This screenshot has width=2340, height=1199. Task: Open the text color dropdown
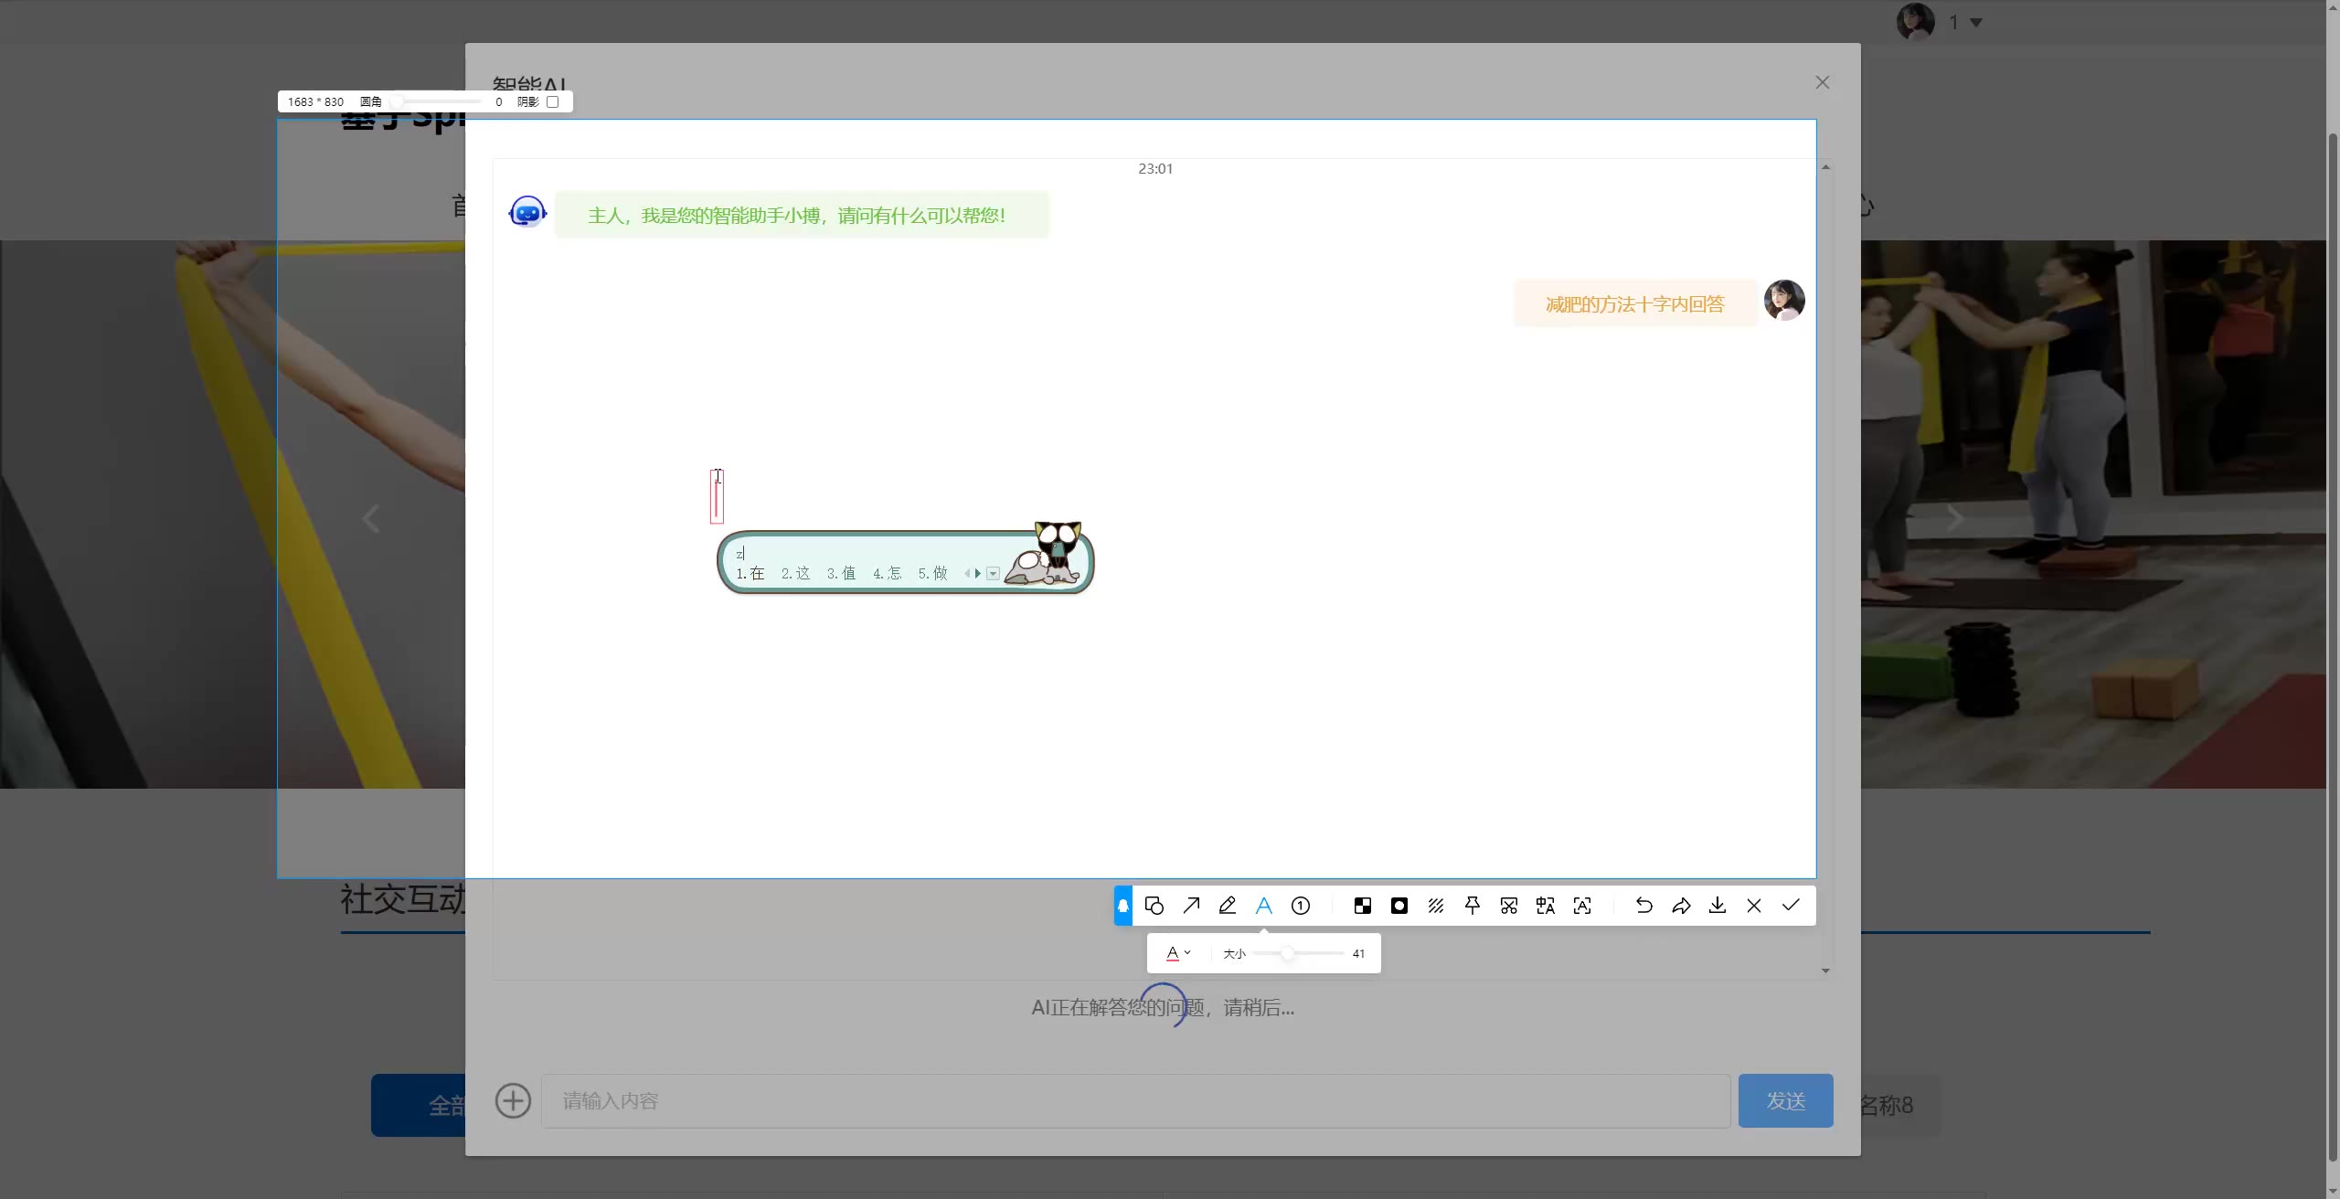tap(1178, 953)
